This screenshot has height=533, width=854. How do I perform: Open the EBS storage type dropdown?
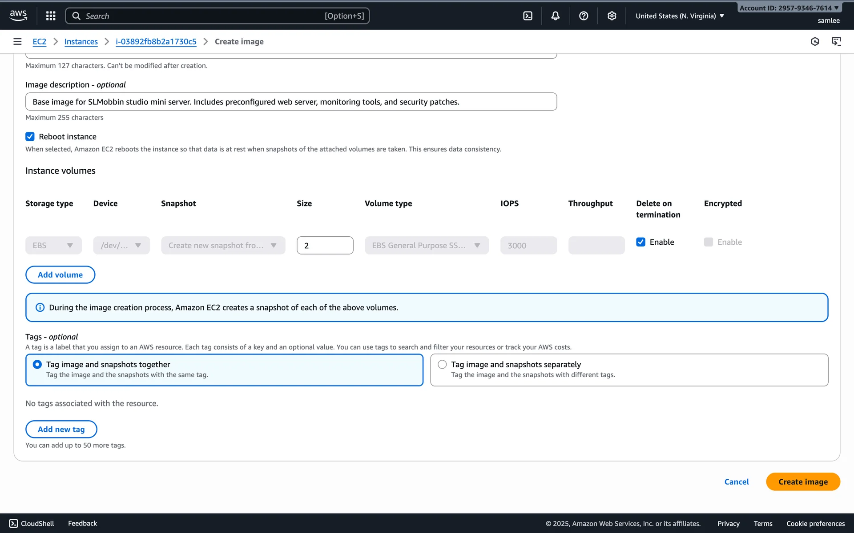pos(53,245)
